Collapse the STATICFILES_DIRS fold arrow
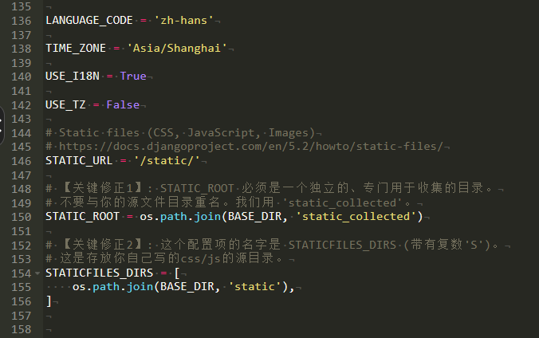 [x=38, y=273]
